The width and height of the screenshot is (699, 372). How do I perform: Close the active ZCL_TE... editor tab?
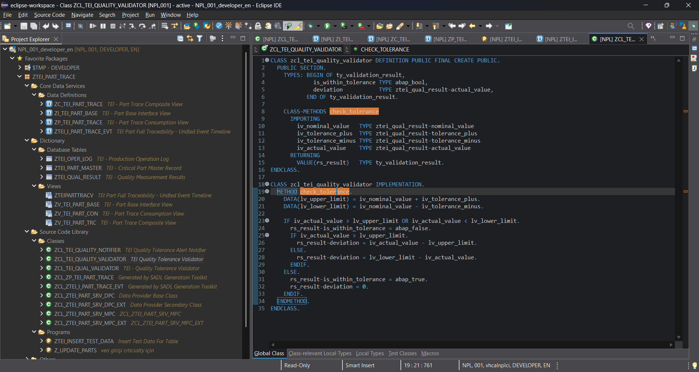coord(641,39)
